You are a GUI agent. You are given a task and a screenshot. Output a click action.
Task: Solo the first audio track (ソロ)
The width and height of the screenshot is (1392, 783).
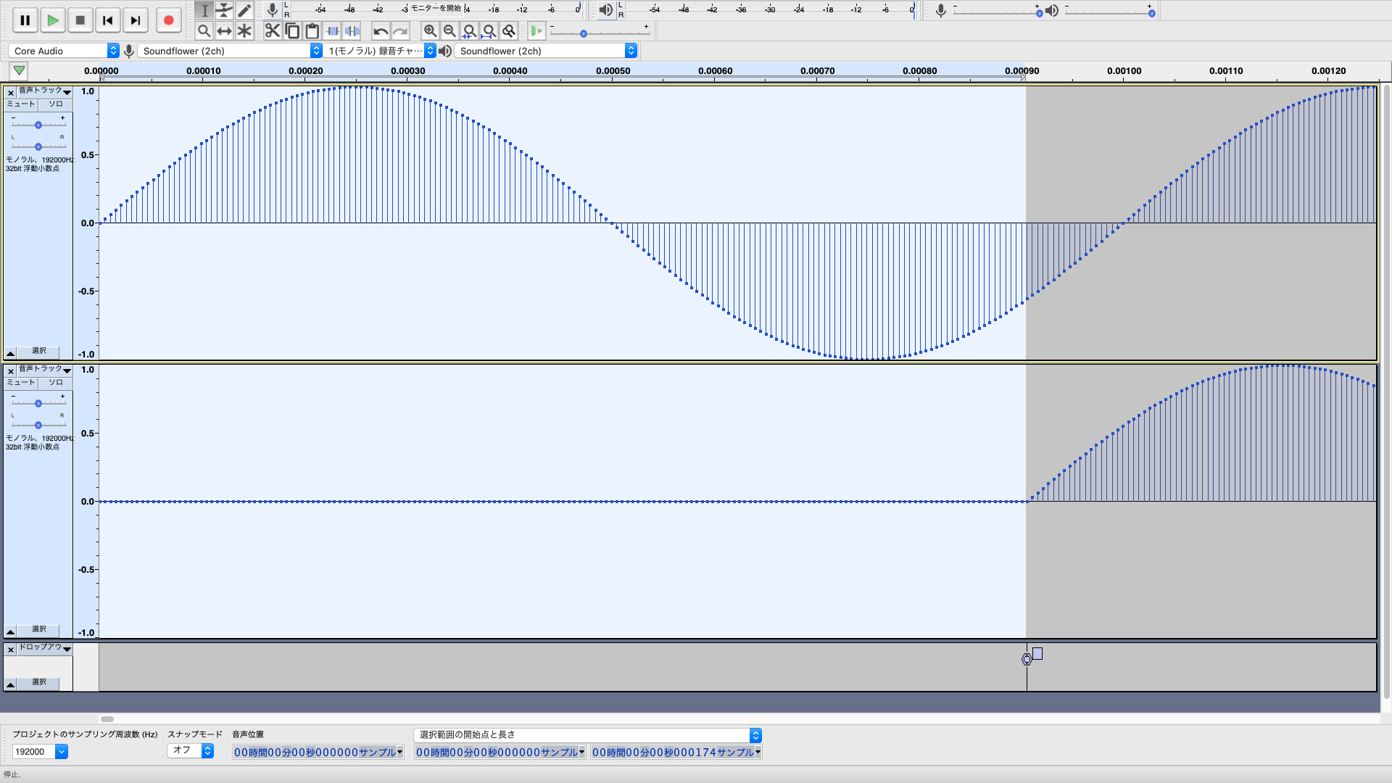tap(56, 104)
